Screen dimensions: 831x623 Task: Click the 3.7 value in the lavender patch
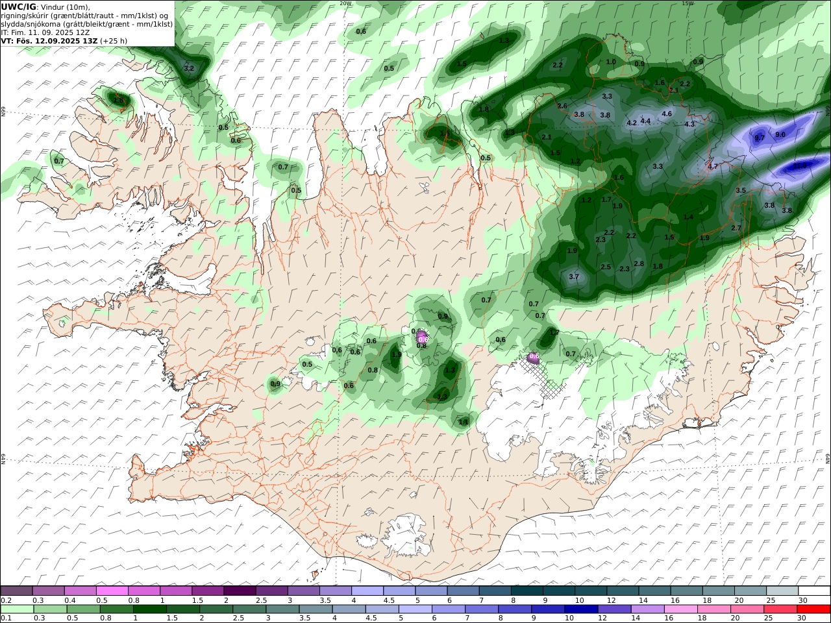click(x=573, y=276)
